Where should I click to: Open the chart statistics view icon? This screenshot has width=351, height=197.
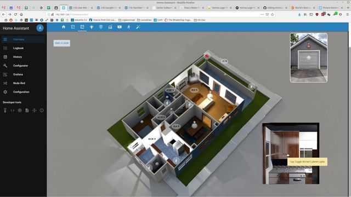pyautogui.click(x=110, y=27)
